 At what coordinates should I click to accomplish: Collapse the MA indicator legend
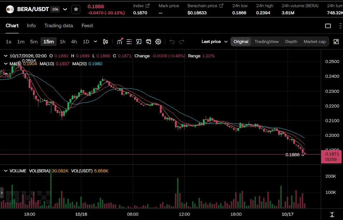pyautogui.click(x=6, y=64)
